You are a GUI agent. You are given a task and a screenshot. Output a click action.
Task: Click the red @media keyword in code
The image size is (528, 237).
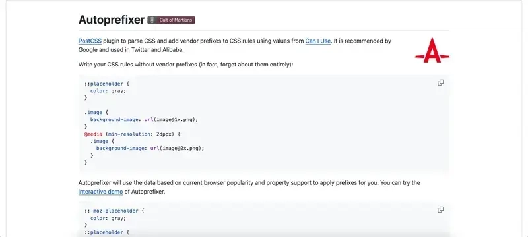pyautogui.click(x=93, y=134)
